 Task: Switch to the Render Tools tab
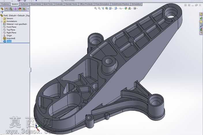(71, 4)
